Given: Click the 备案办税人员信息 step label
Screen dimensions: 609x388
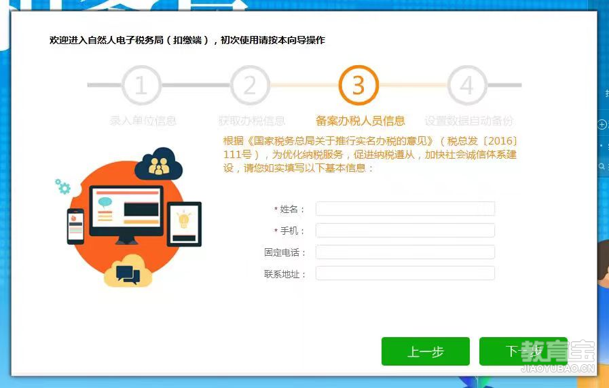Looking at the screenshot, I should pyautogui.click(x=361, y=121).
